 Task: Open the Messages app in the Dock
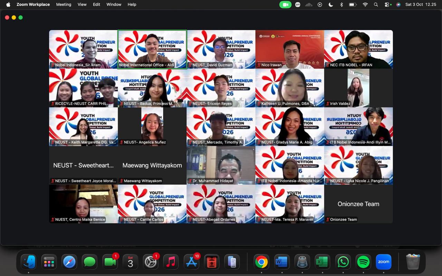(x=89, y=262)
